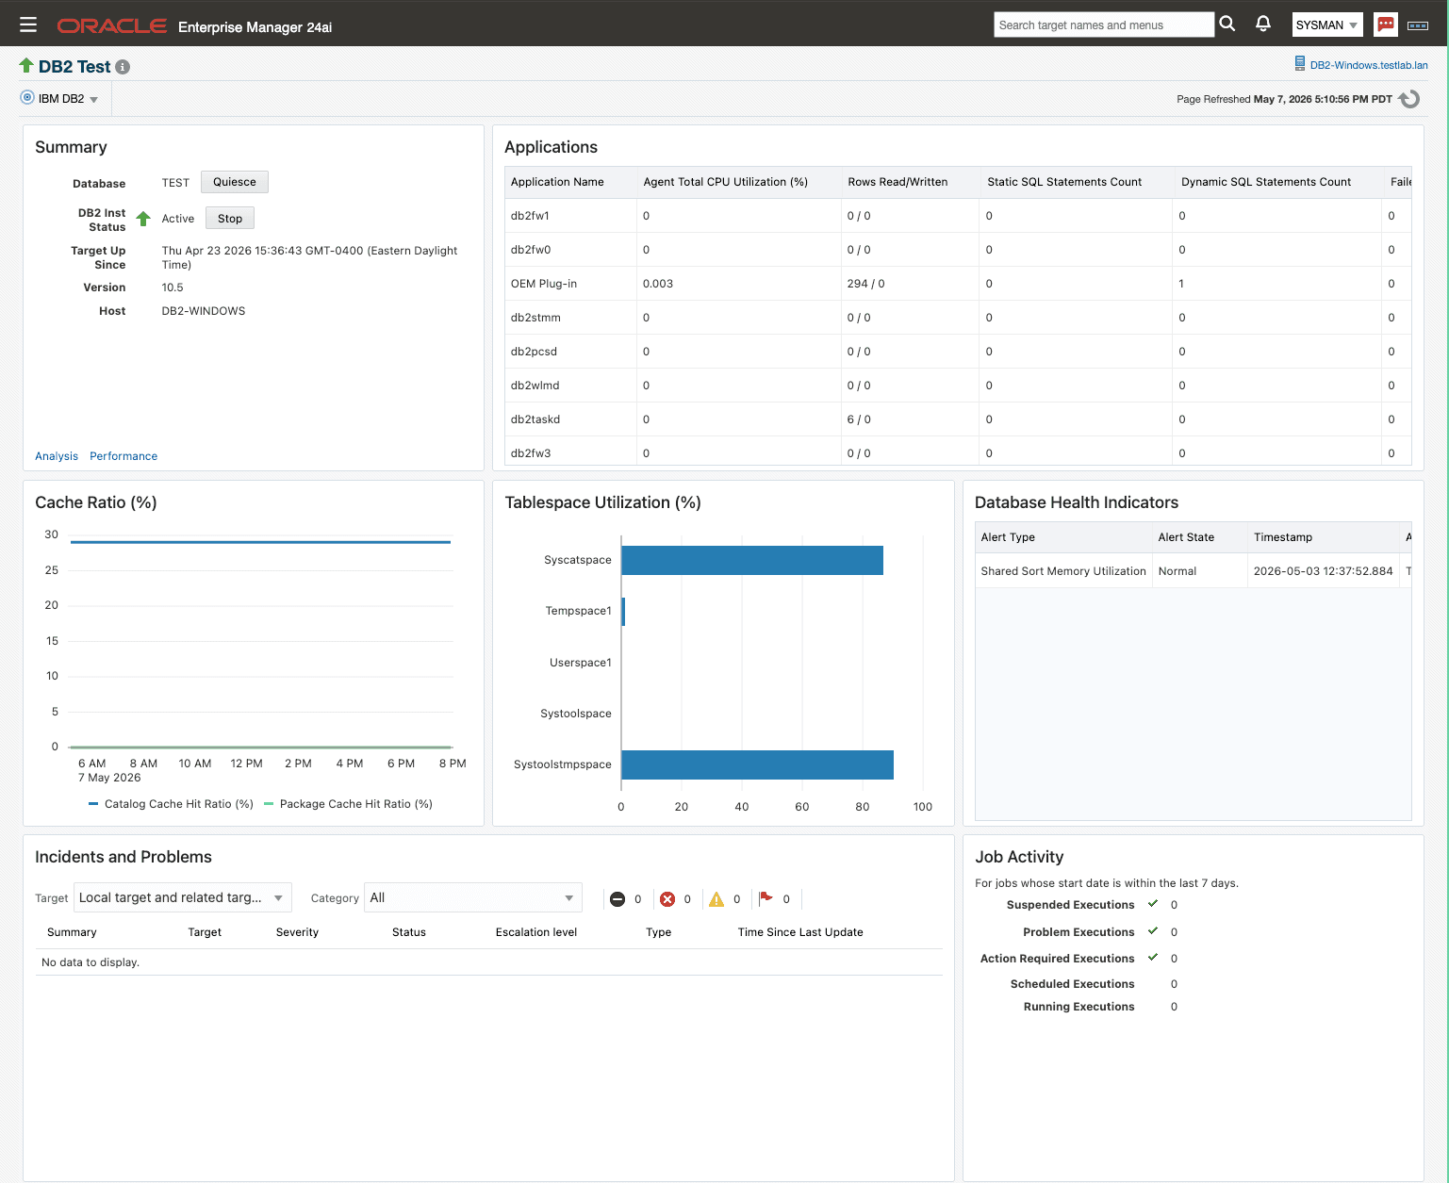The width and height of the screenshot is (1449, 1183).
Task: Expand the Target selector dropdown in Incidents
Action: (x=183, y=897)
